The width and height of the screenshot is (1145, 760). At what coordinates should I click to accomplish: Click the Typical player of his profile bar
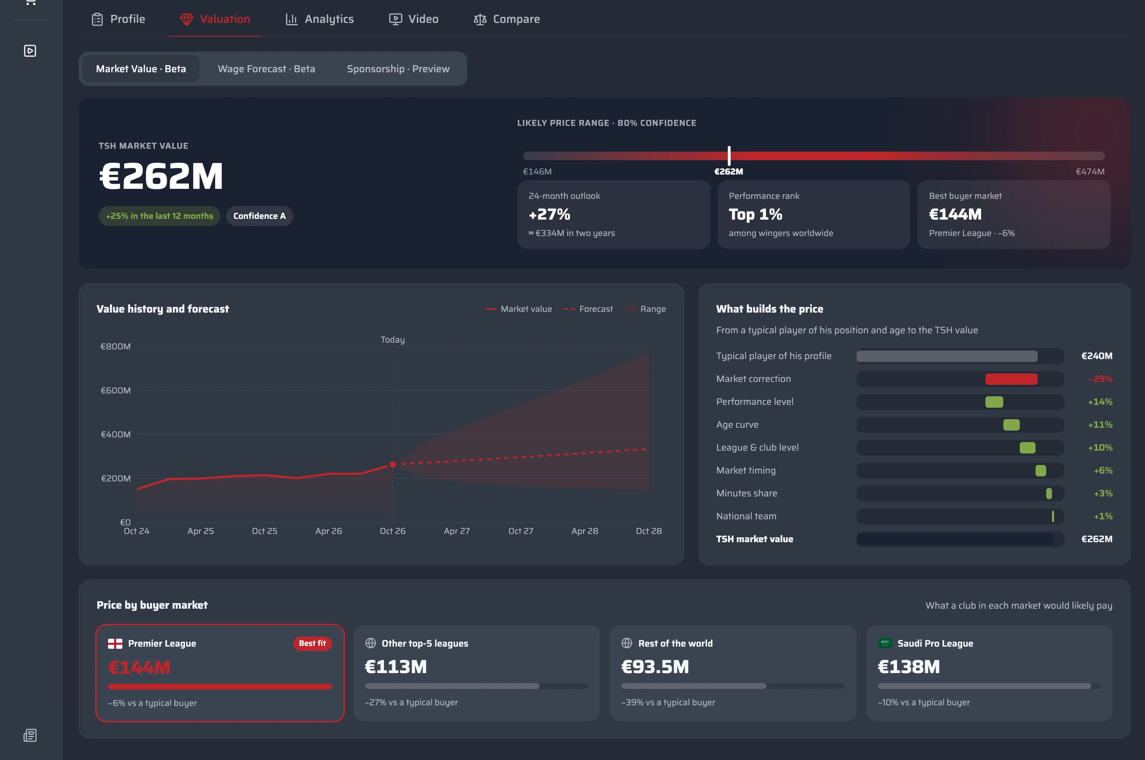pyautogui.click(x=947, y=356)
